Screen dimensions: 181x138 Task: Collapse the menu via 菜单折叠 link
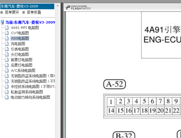pyautogui.click(x=34, y=12)
